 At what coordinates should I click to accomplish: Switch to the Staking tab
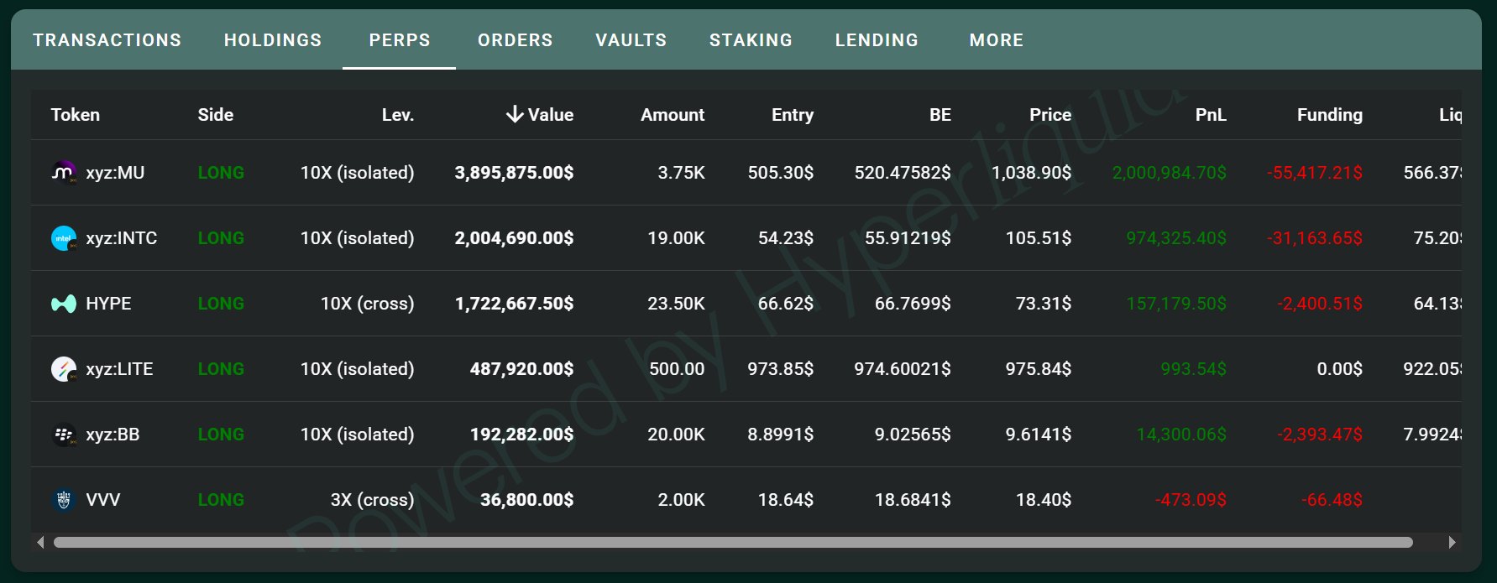(x=751, y=40)
